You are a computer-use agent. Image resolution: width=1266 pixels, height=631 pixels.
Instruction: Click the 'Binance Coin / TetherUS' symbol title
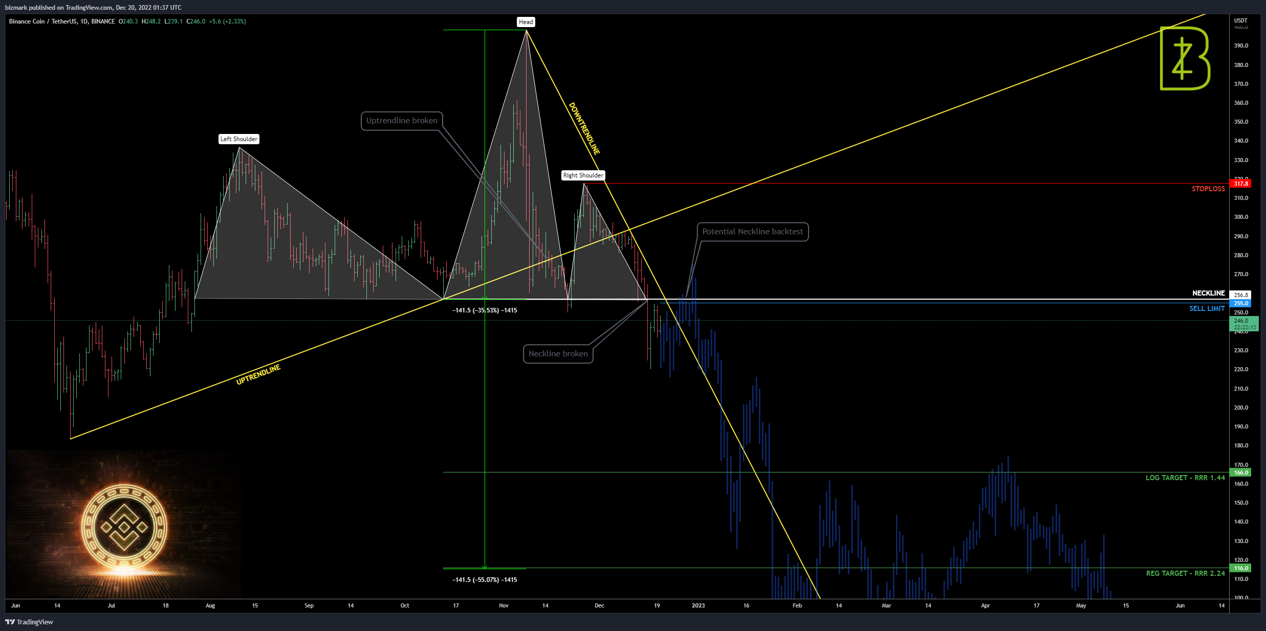click(62, 21)
